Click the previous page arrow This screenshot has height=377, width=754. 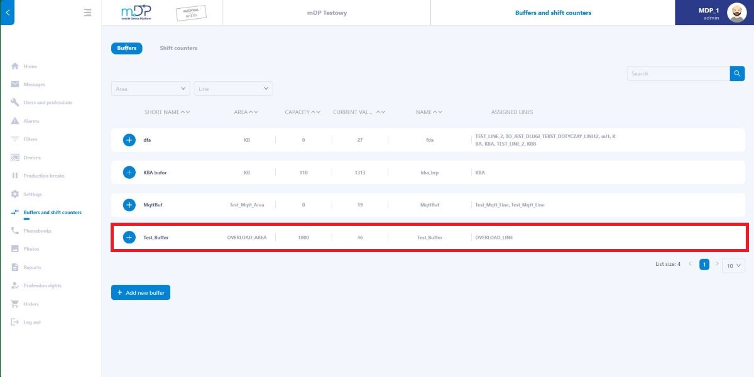coord(690,264)
